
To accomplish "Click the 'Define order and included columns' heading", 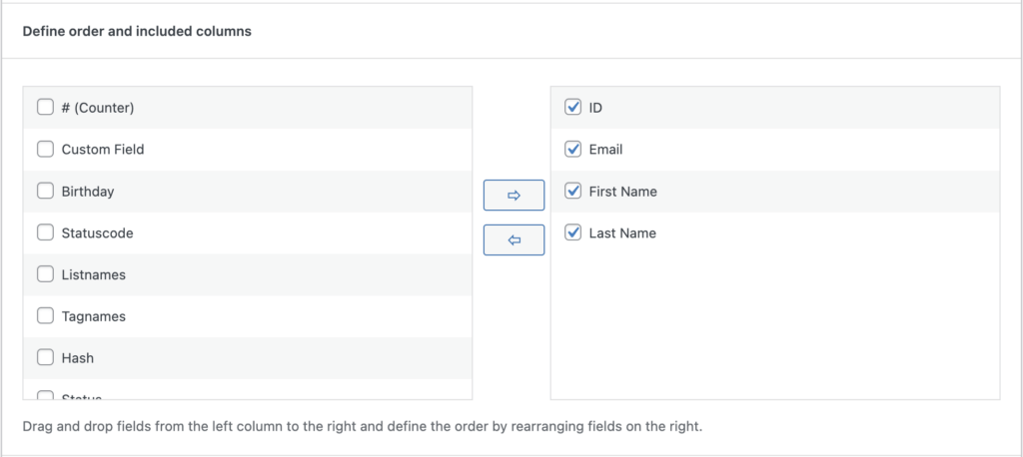I will click(x=137, y=31).
